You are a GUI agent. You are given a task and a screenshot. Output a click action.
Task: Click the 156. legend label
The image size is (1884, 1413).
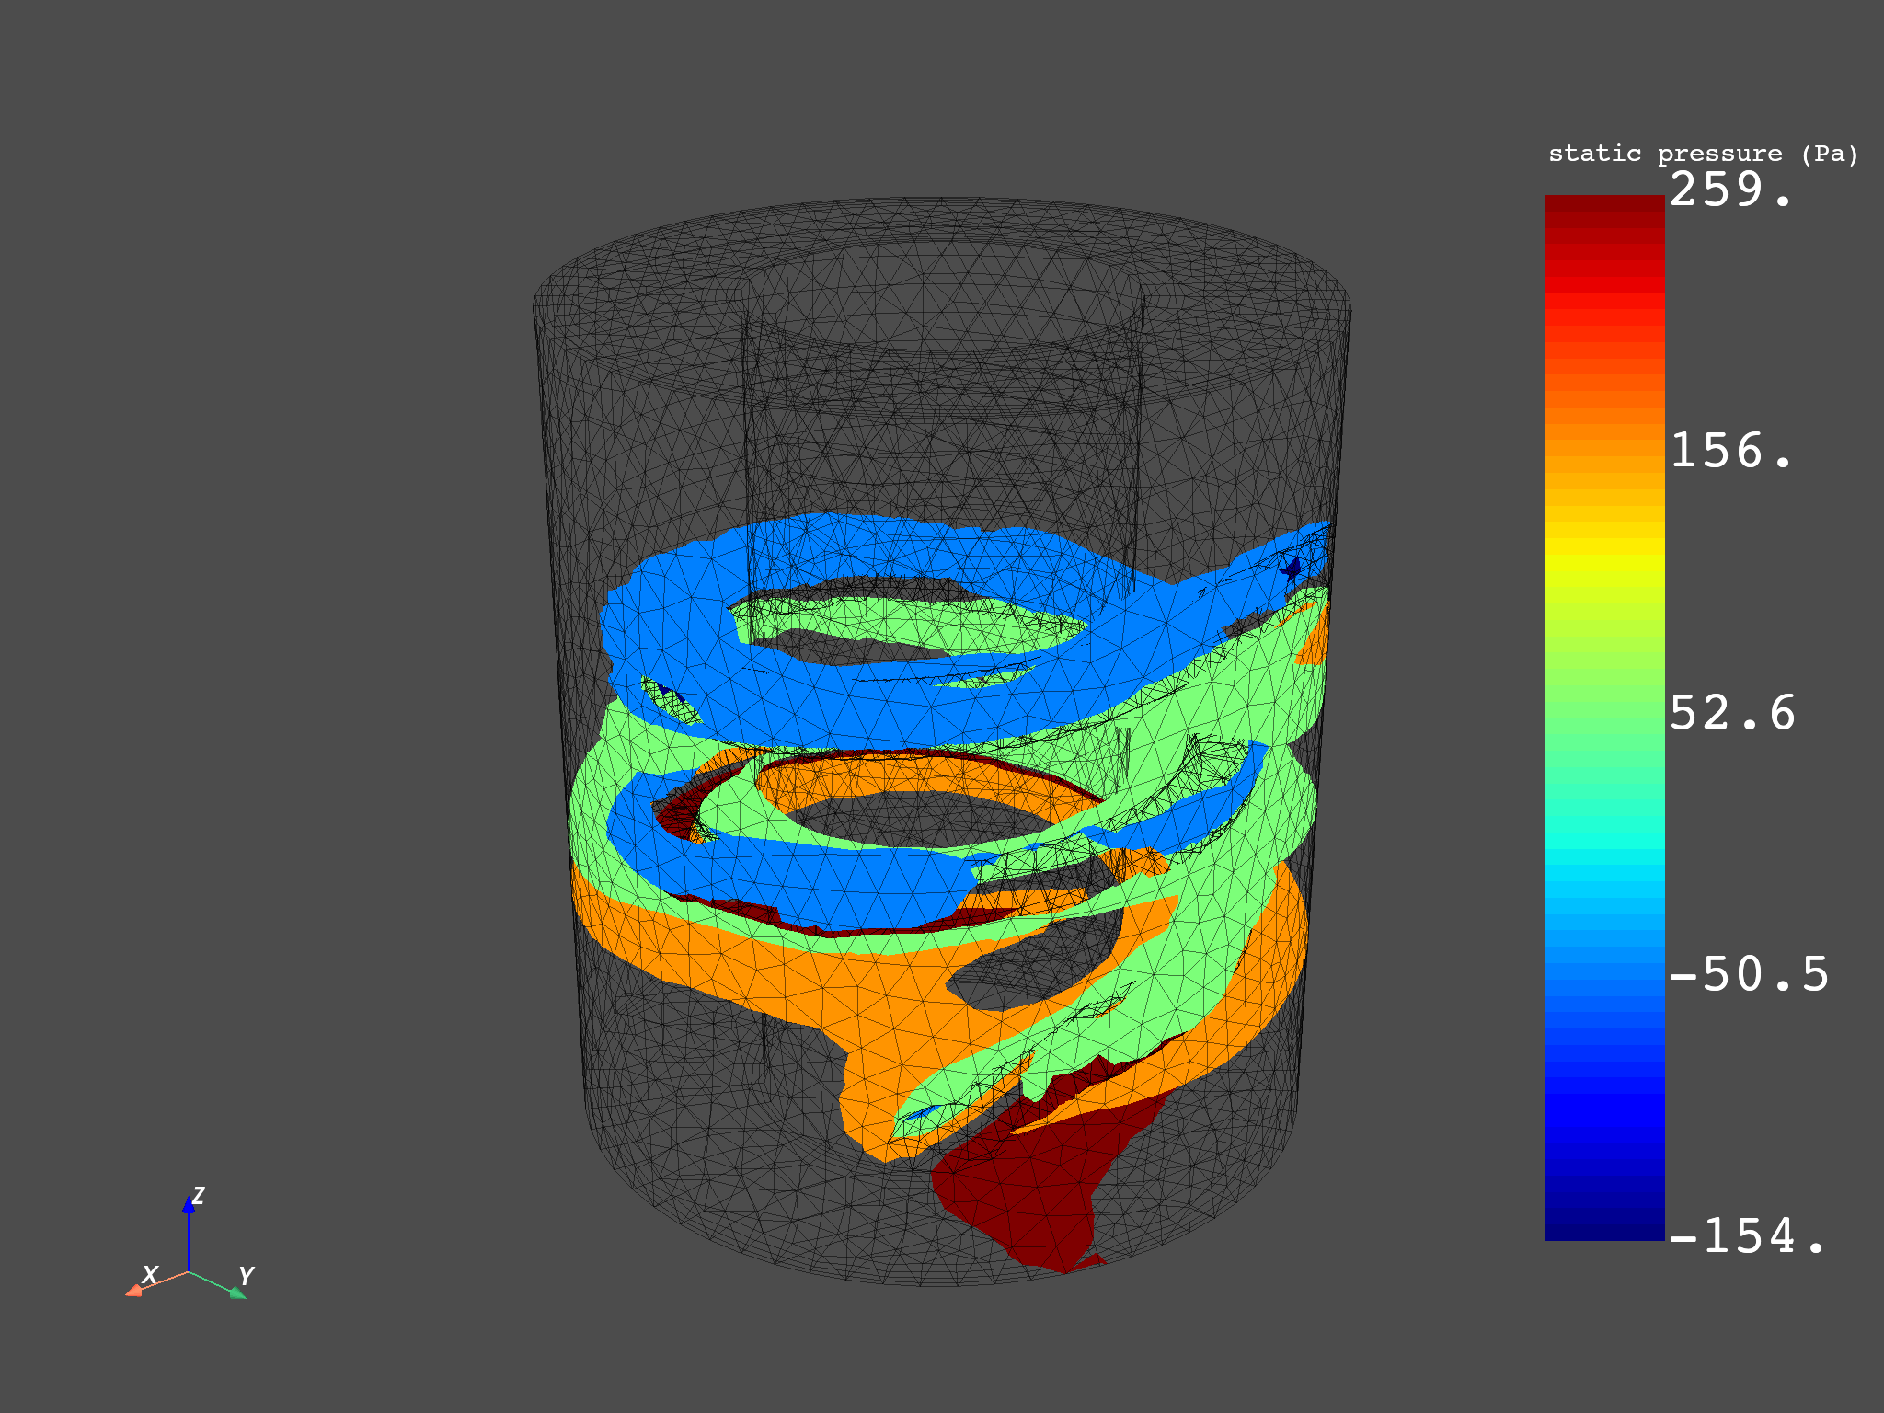click(1731, 451)
